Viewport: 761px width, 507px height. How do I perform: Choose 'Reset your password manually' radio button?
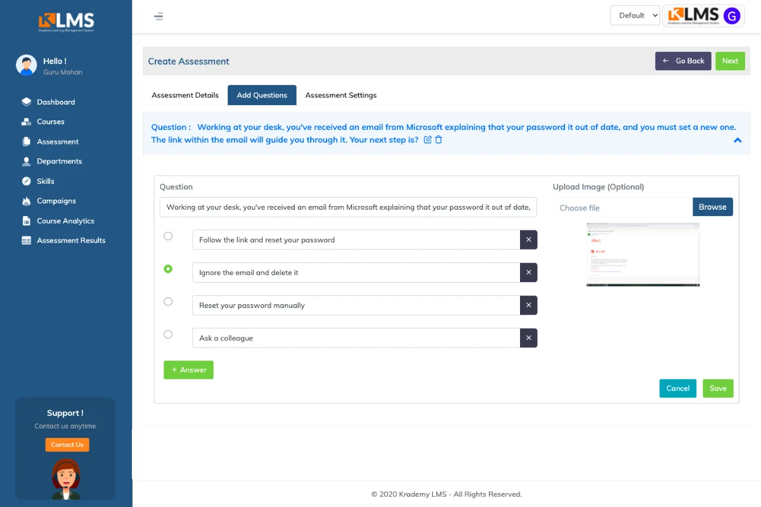tap(168, 302)
